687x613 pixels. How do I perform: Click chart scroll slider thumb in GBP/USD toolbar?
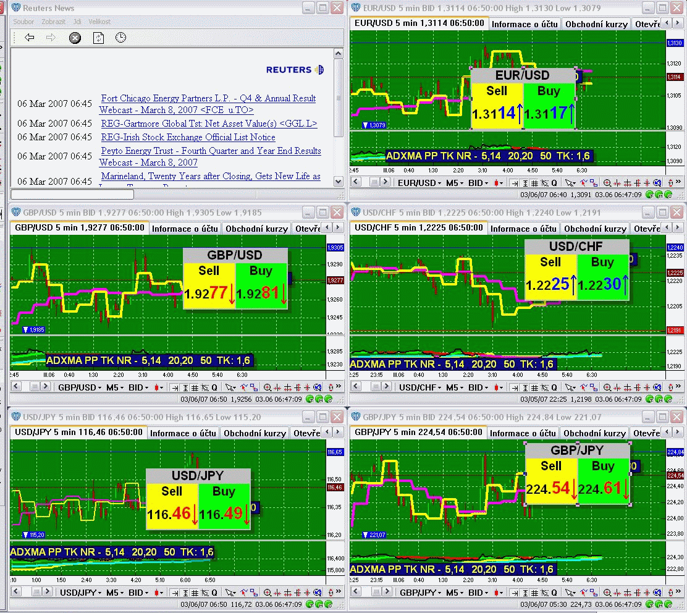point(34,386)
